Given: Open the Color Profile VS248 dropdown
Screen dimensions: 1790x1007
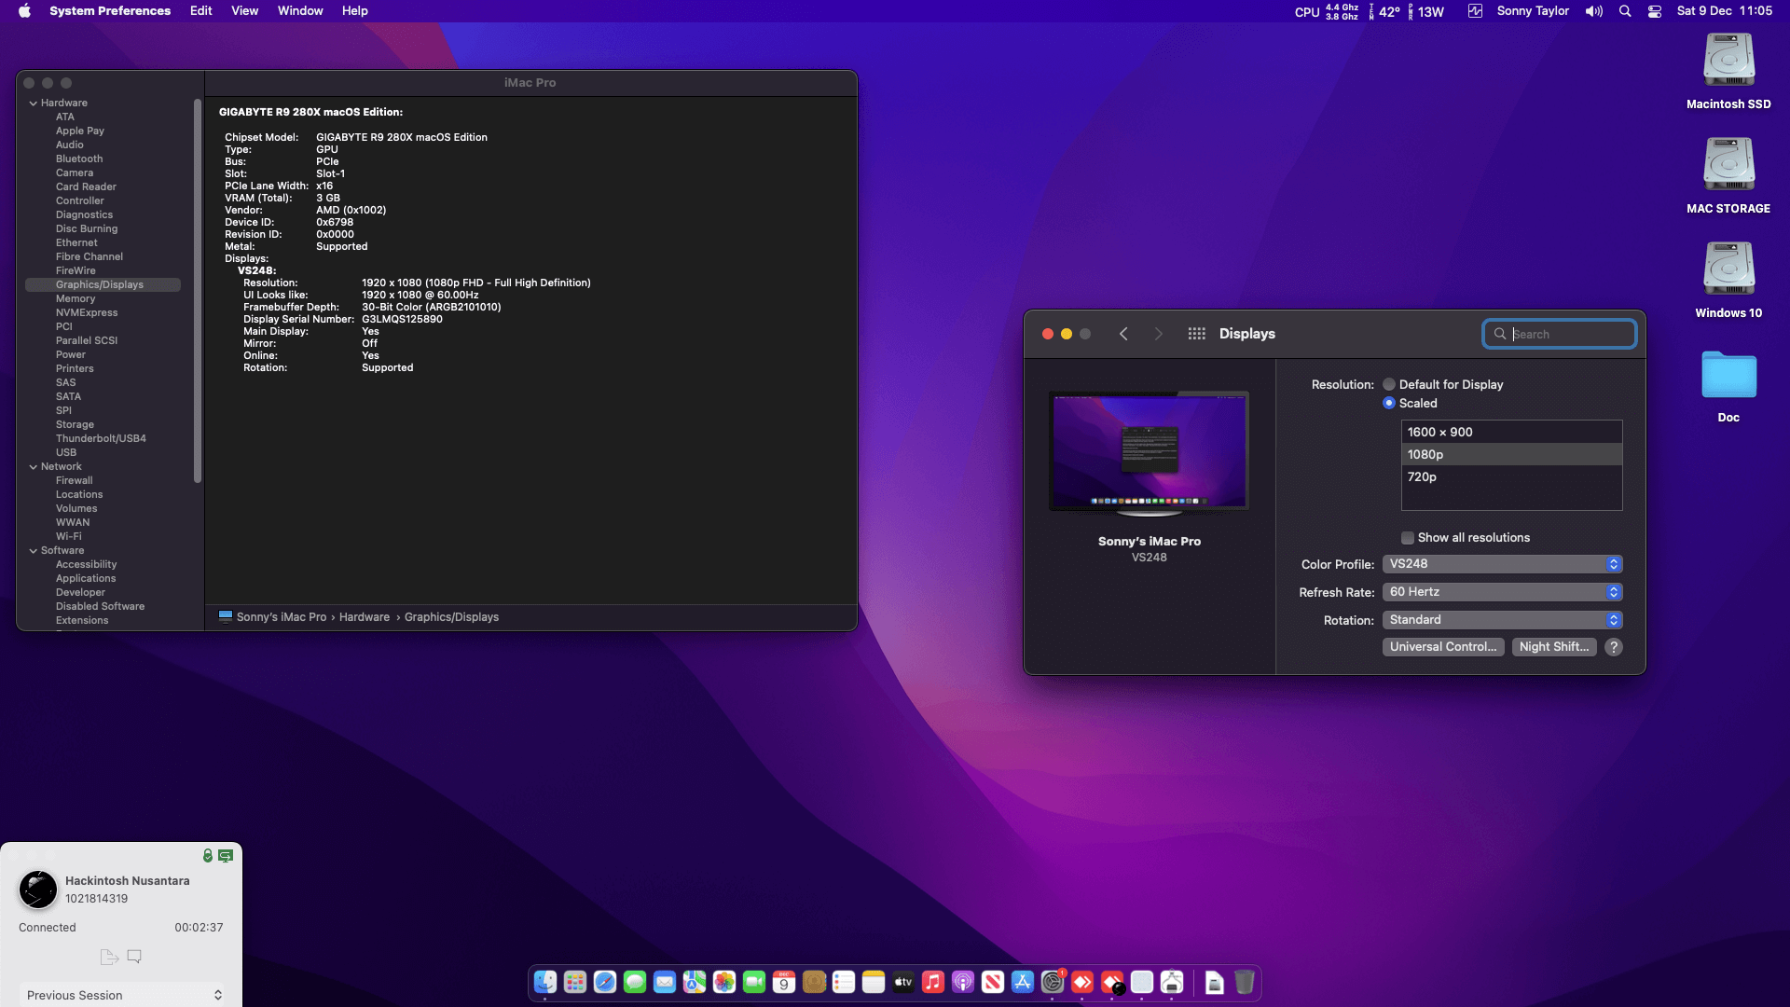Looking at the screenshot, I should [1502, 564].
